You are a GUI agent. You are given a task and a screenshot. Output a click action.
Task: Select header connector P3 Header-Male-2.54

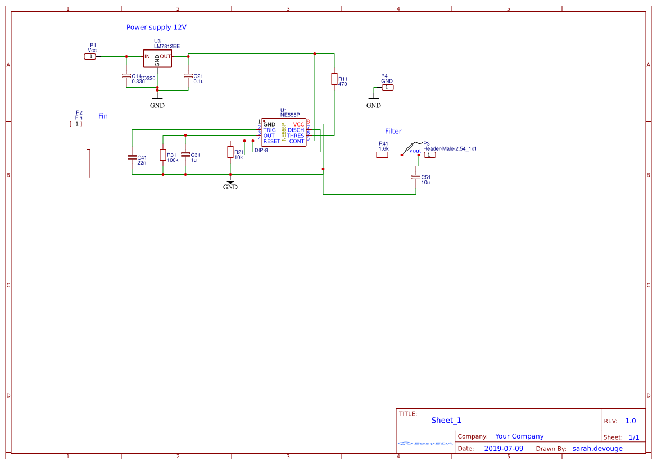coord(429,155)
